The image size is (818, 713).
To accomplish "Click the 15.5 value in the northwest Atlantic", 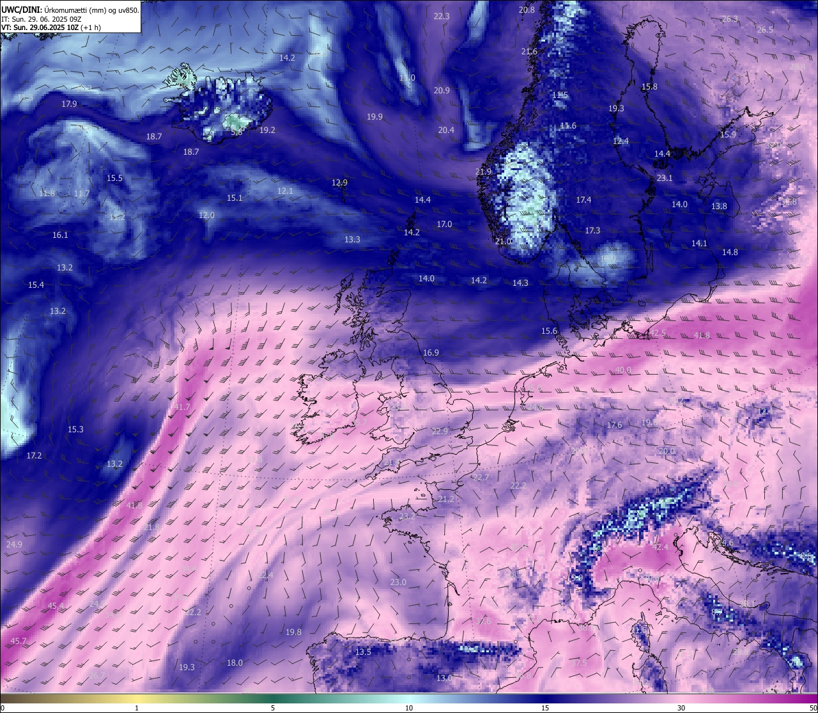I will (114, 178).
